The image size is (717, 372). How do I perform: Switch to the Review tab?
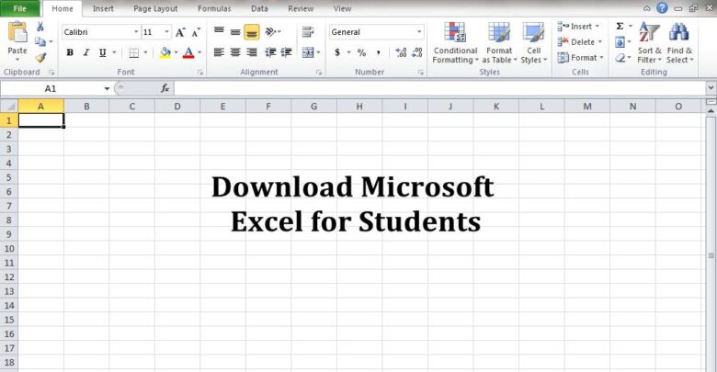pyautogui.click(x=301, y=8)
